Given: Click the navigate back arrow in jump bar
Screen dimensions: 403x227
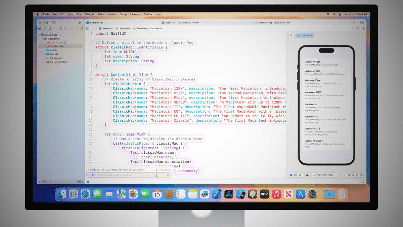Looking at the screenshot, I should (x=92, y=29).
